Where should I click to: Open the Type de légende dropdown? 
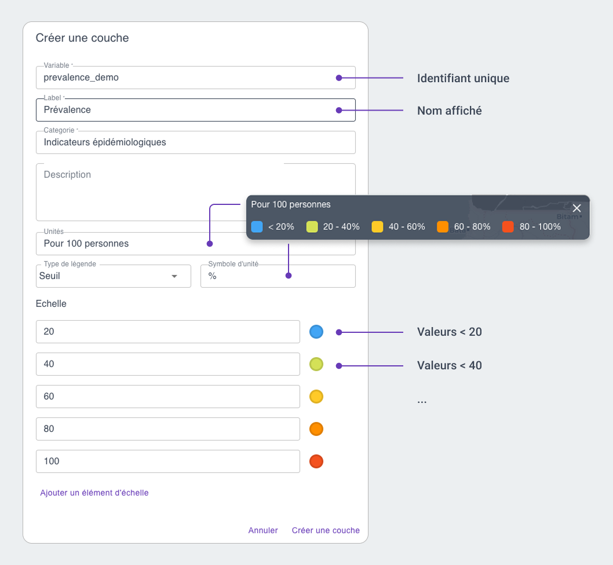click(114, 276)
